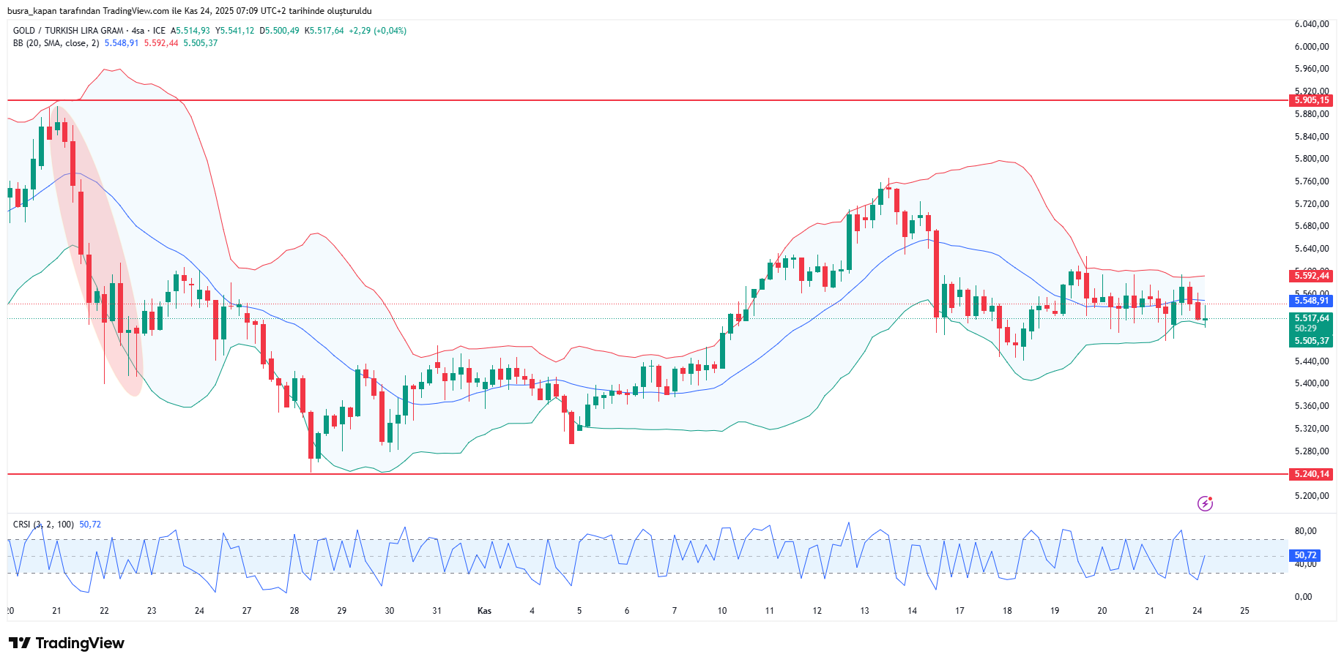
Task: Click the date 14 on the time axis
Action: tap(912, 611)
